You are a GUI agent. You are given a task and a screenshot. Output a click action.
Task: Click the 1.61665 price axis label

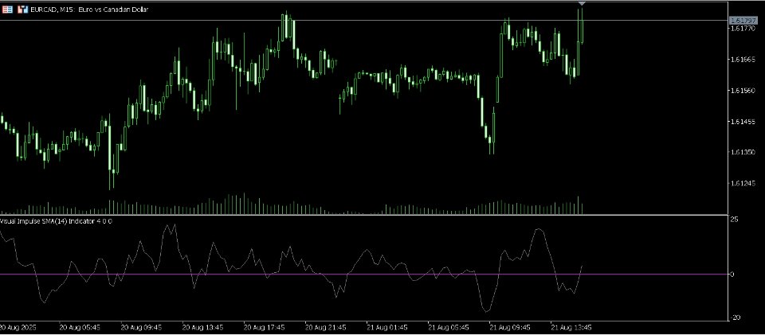pos(742,60)
